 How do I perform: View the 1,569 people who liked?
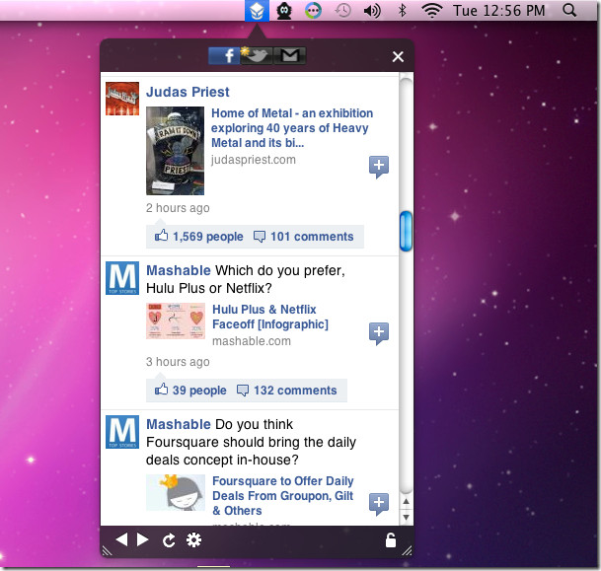(208, 237)
